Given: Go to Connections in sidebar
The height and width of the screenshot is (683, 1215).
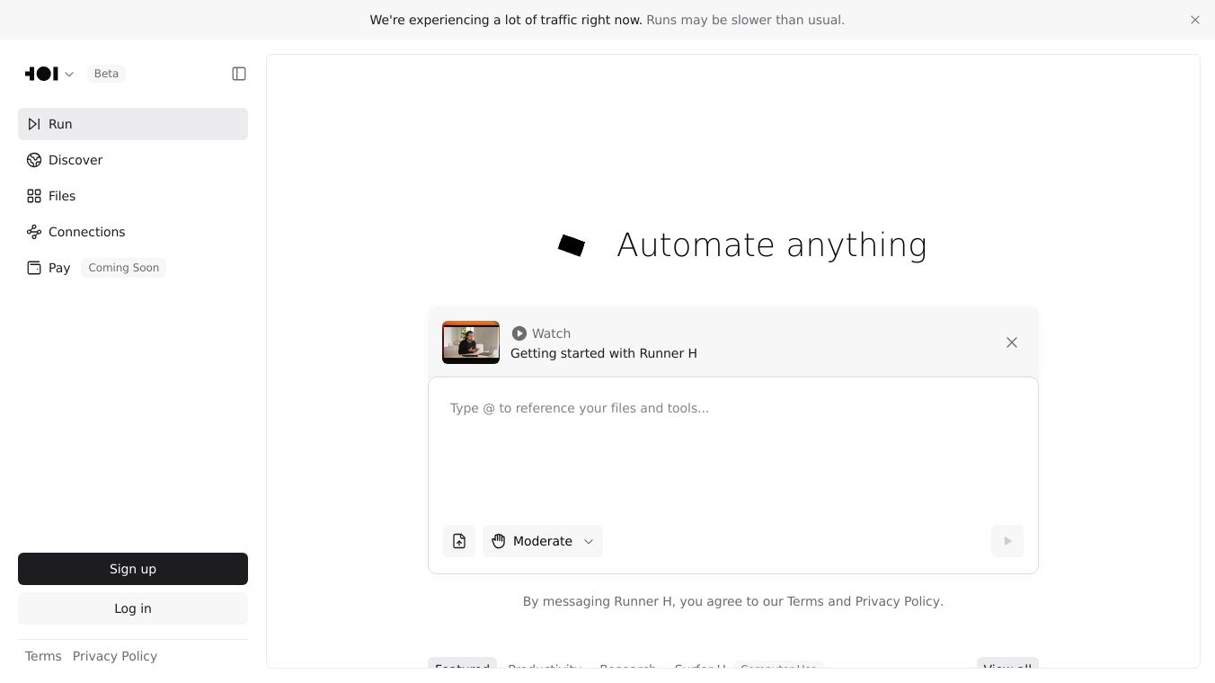Looking at the screenshot, I should point(86,232).
